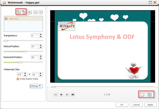Play the slide preview

click(x=61, y=94)
